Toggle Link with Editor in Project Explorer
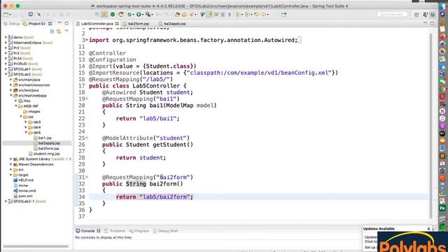The height and width of the screenshot is (252, 448). pyautogui.click(x=59, y=31)
